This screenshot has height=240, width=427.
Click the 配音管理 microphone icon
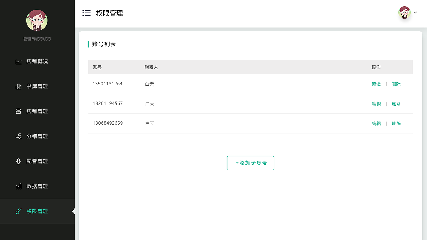[x=19, y=161]
